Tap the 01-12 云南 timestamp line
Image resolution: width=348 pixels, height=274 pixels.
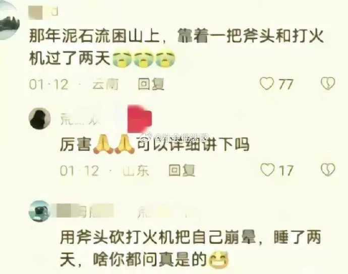(x=74, y=84)
